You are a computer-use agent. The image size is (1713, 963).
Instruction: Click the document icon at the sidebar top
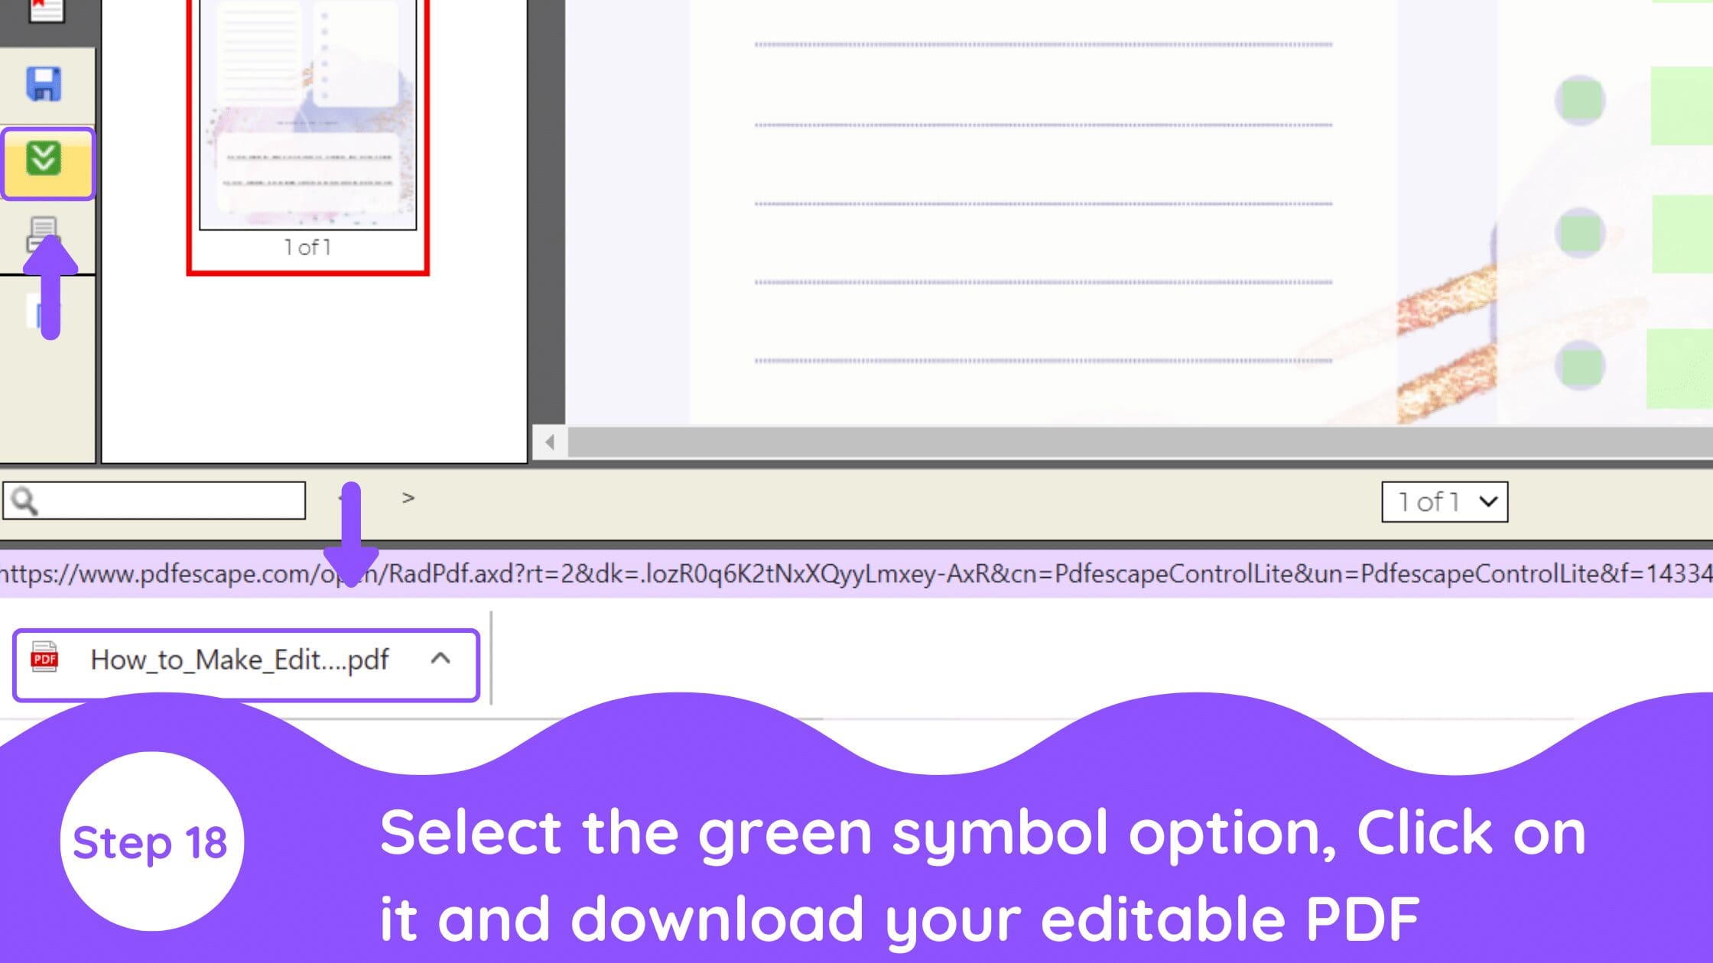[46, 10]
